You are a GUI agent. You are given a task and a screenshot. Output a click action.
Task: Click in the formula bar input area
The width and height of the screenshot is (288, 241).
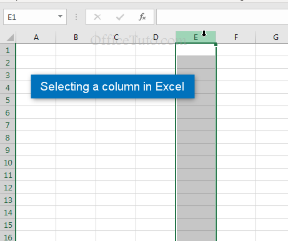click(x=222, y=17)
